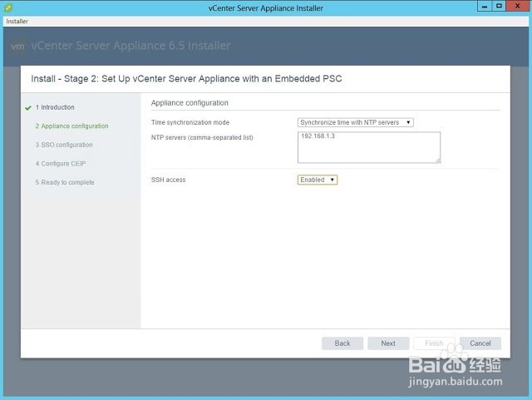Click the 'SSH access' label
The width and height of the screenshot is (532, 400).
(x=168, y=180)
